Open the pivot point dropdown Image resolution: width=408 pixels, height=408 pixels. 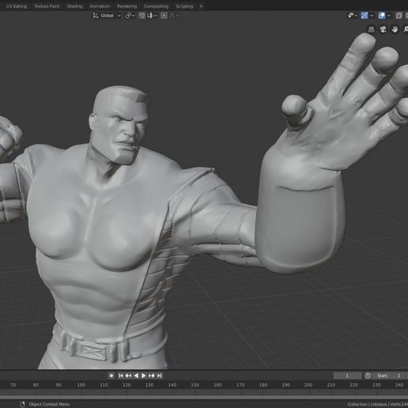[x=130, y=16]
